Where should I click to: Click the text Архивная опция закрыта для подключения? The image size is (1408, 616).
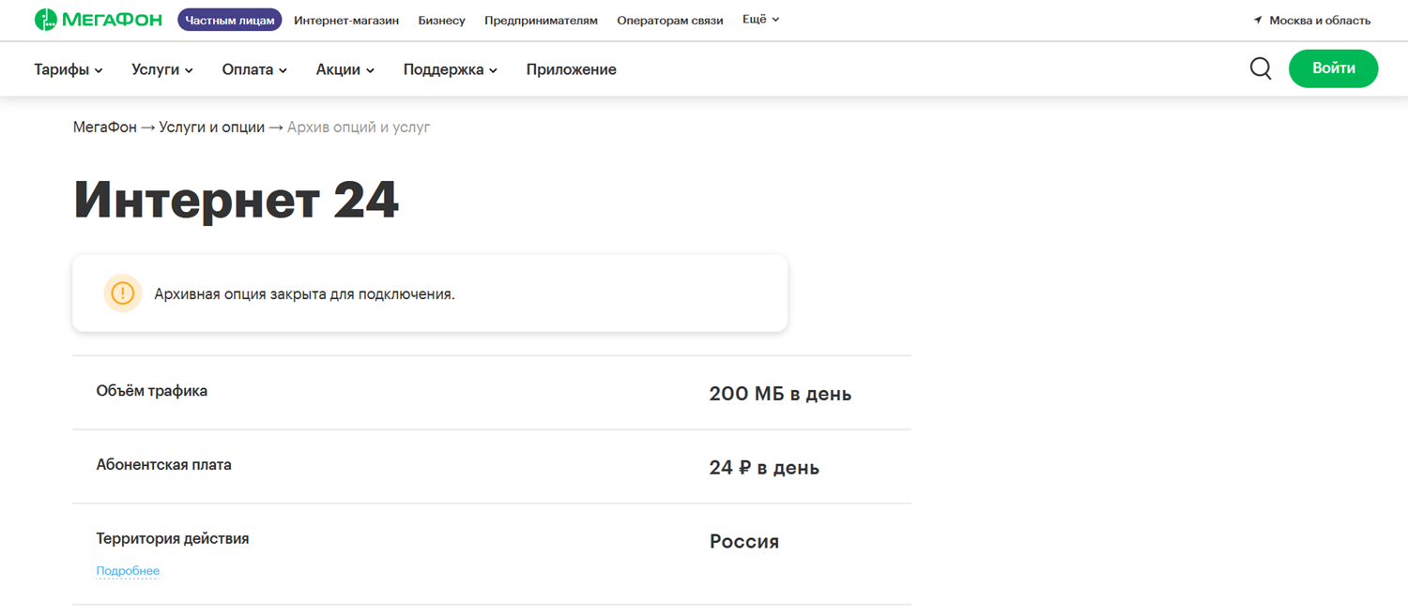click(x=304, y=294)
